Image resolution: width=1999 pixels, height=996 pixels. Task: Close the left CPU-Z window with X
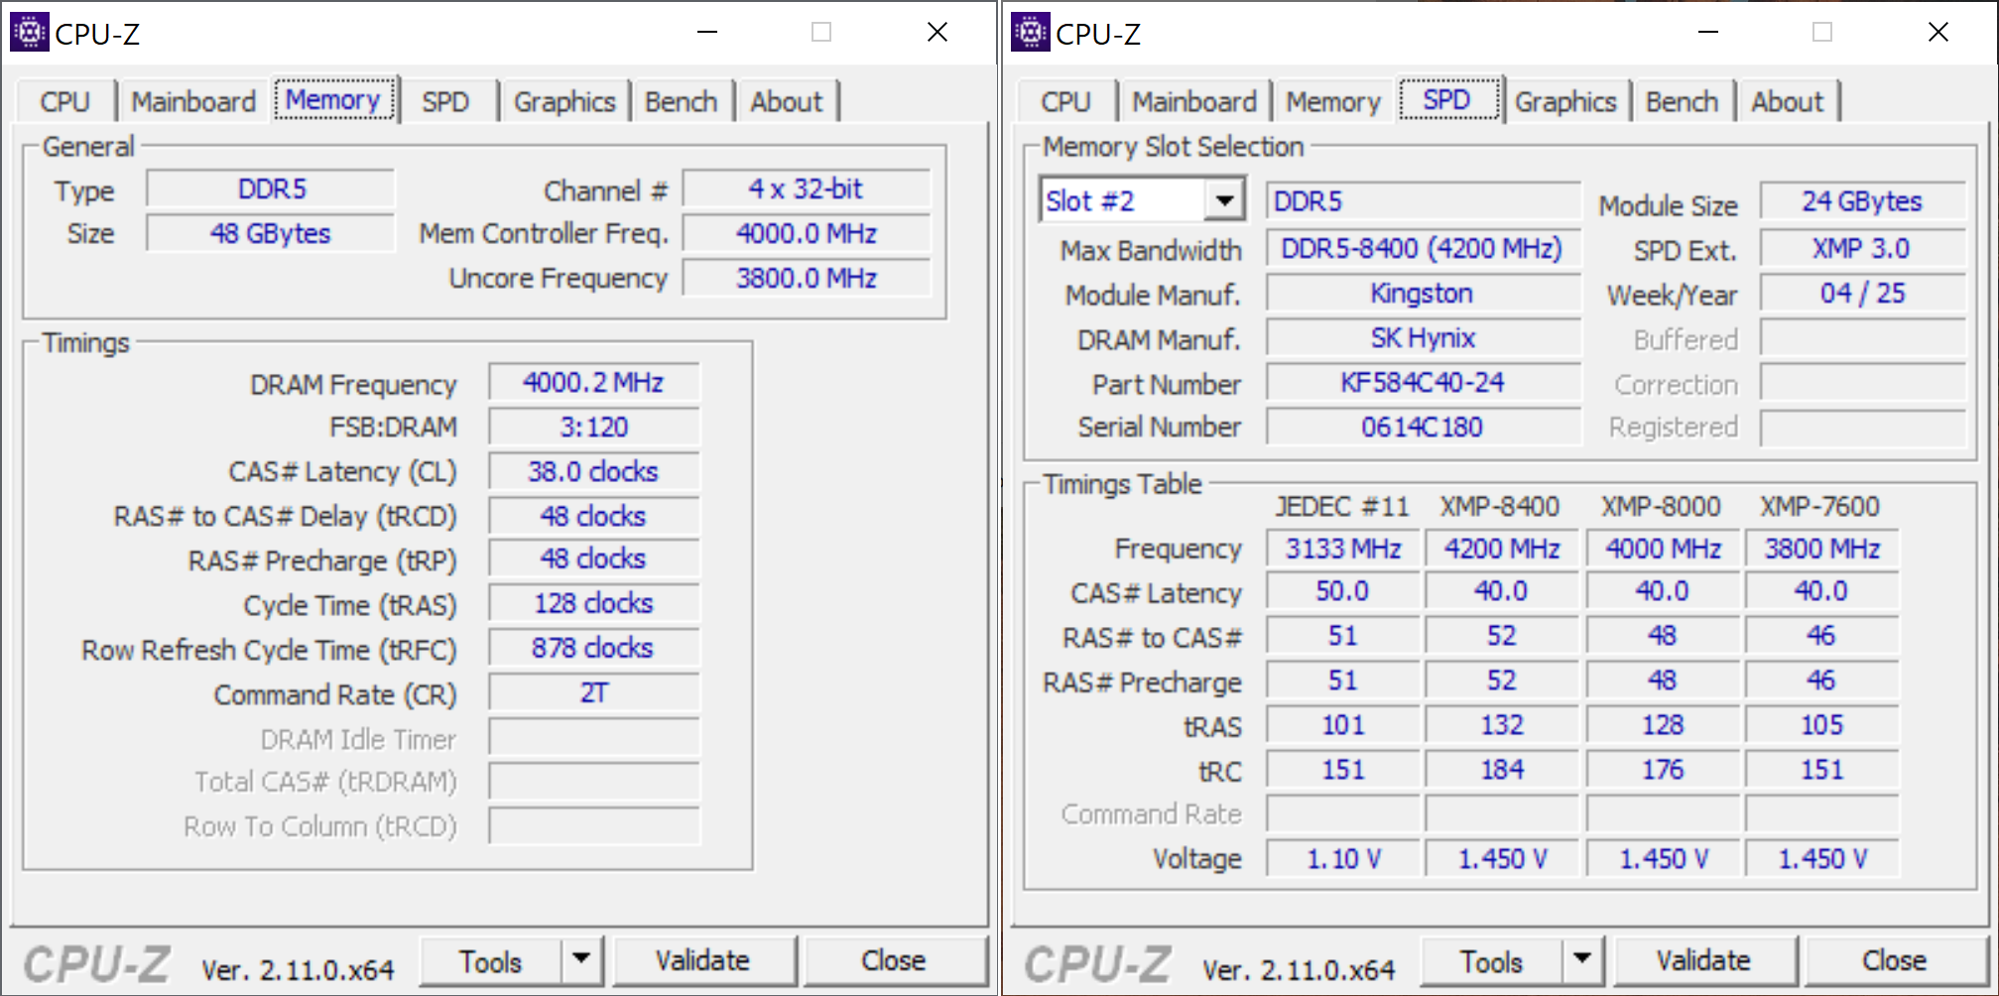point(937,33)
